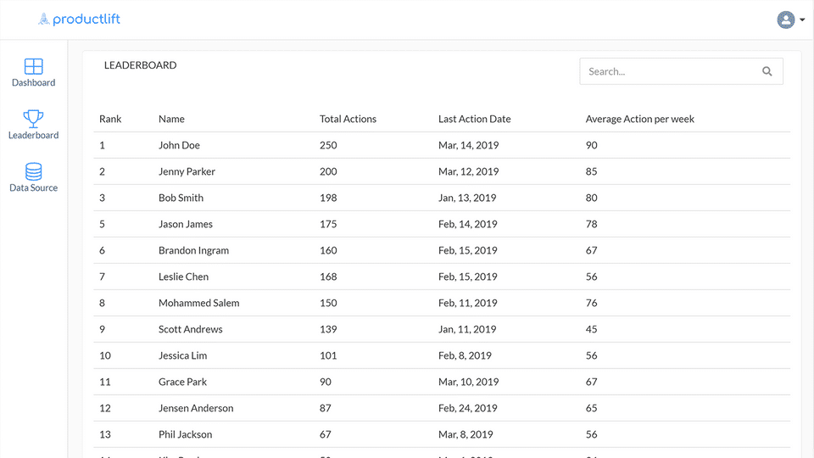814x458 pixels.
Task: Click the date Mar, 10, 2019
Action: pos(468,383)
